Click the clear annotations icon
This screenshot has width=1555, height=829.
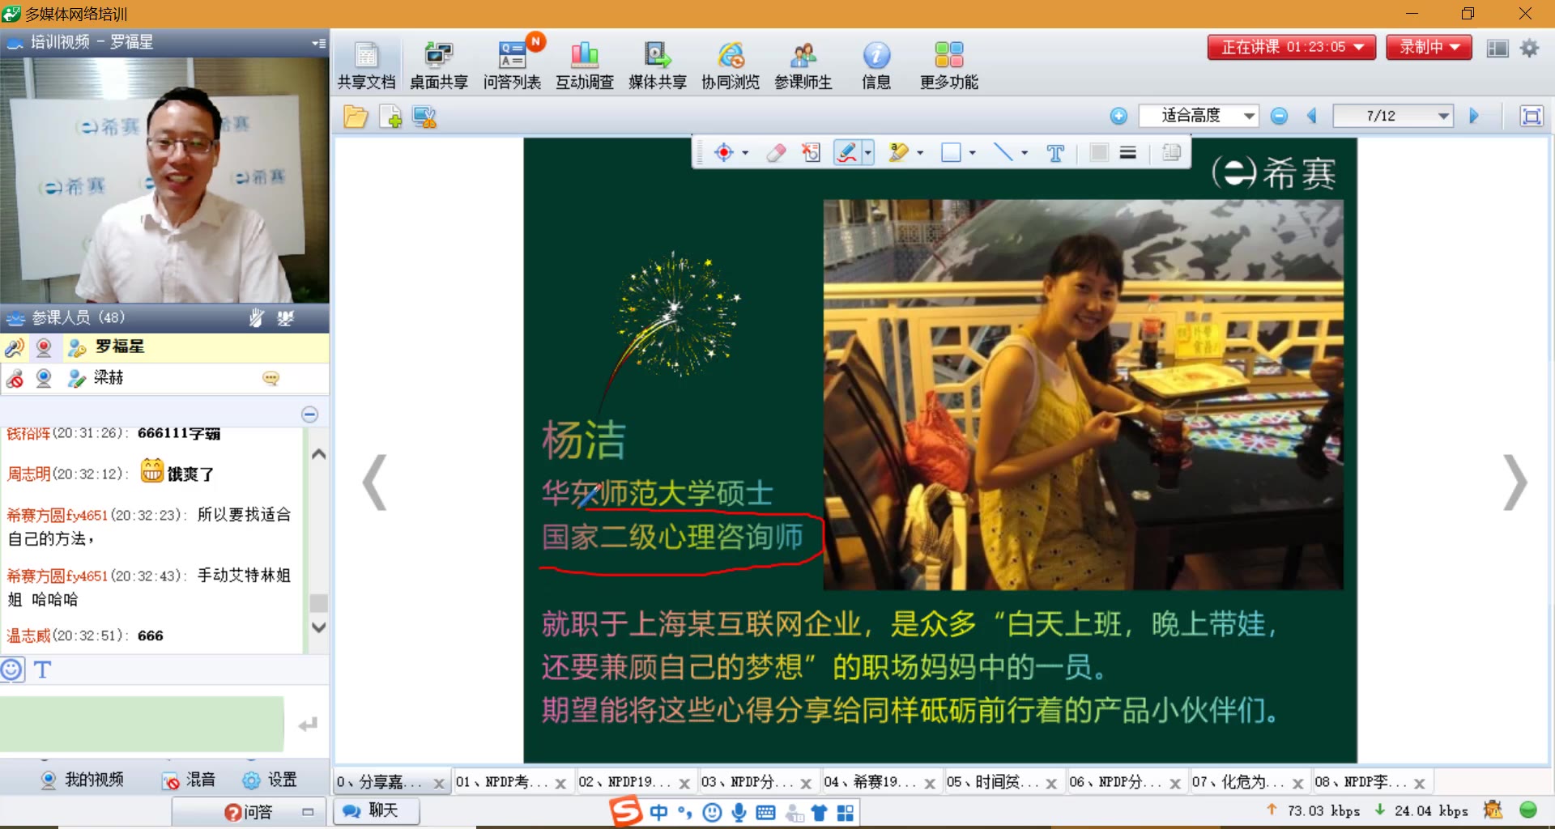pyautogui.click(x=811, y=152)
